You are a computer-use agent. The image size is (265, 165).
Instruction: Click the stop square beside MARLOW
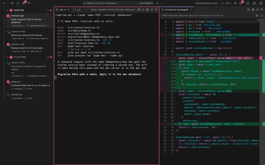[x=7, y=10]
